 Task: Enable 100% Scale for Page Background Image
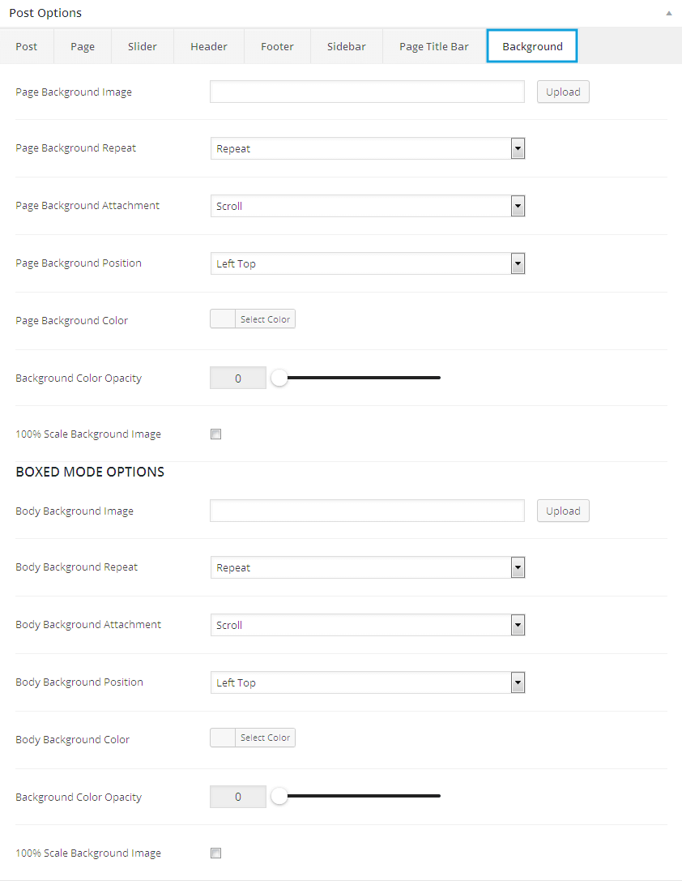(215, 434)
